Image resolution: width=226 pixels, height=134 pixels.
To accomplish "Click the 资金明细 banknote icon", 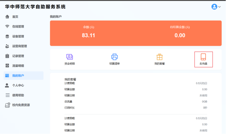I will 70,57.
